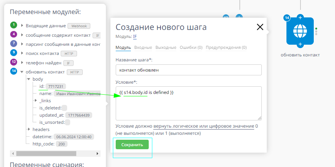Screen dimensions: 335x167
Task: Expand 'телефон найден' node
Action: [x=22, y=62]
